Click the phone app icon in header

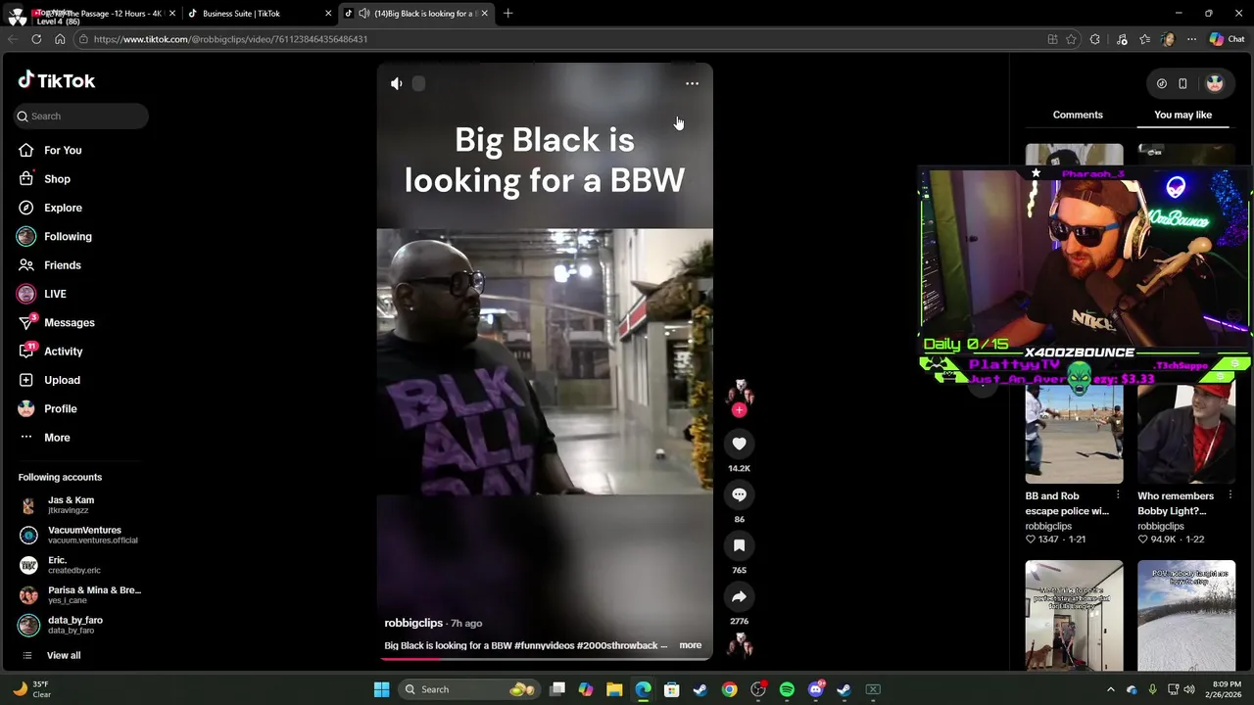(x=1182, y=83)
